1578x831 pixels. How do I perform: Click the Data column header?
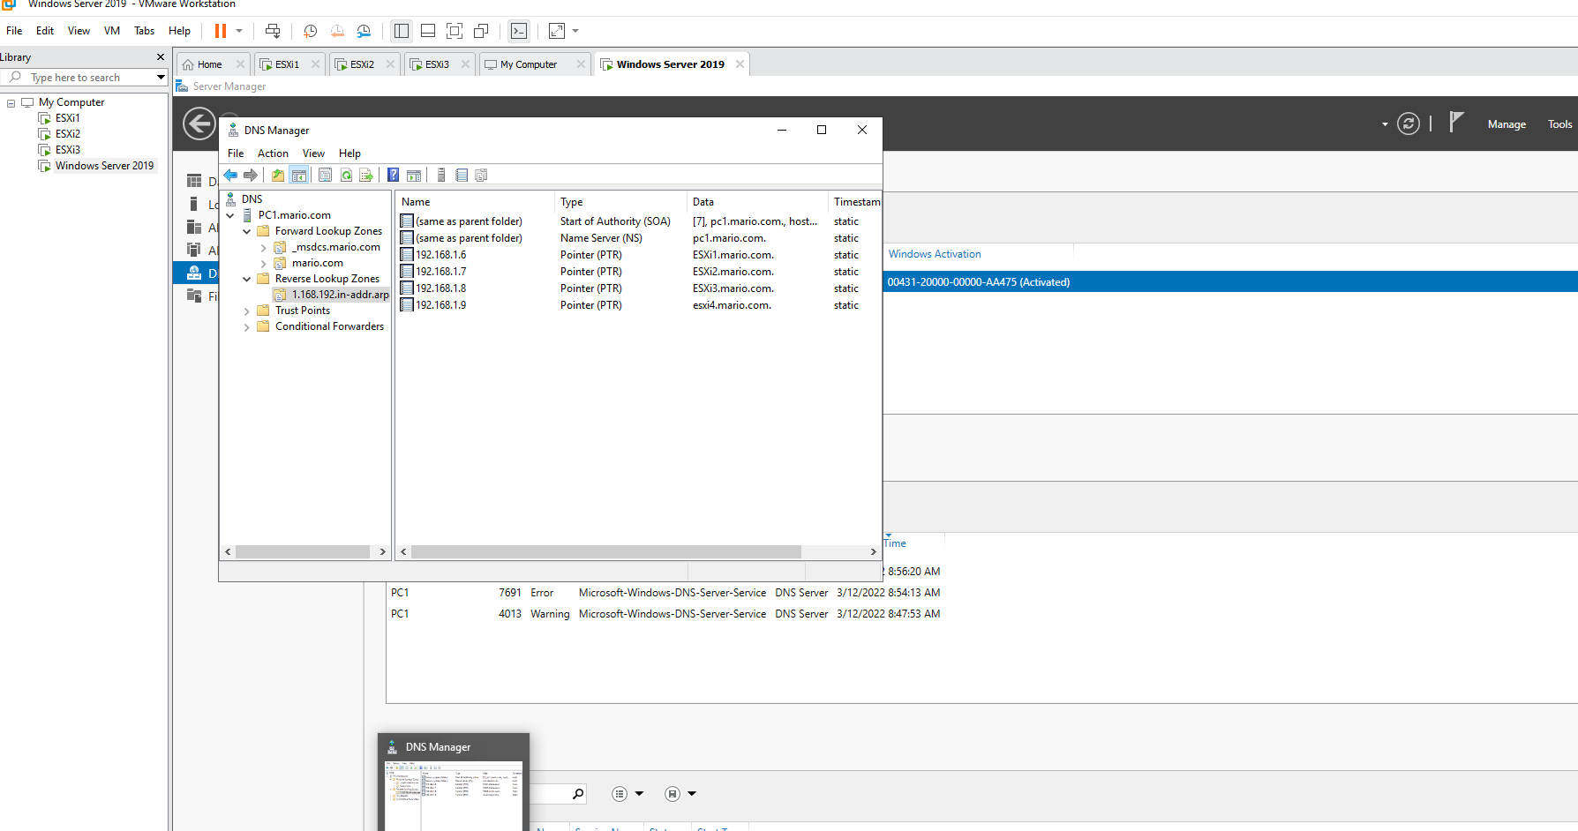(x=757, y=202)
